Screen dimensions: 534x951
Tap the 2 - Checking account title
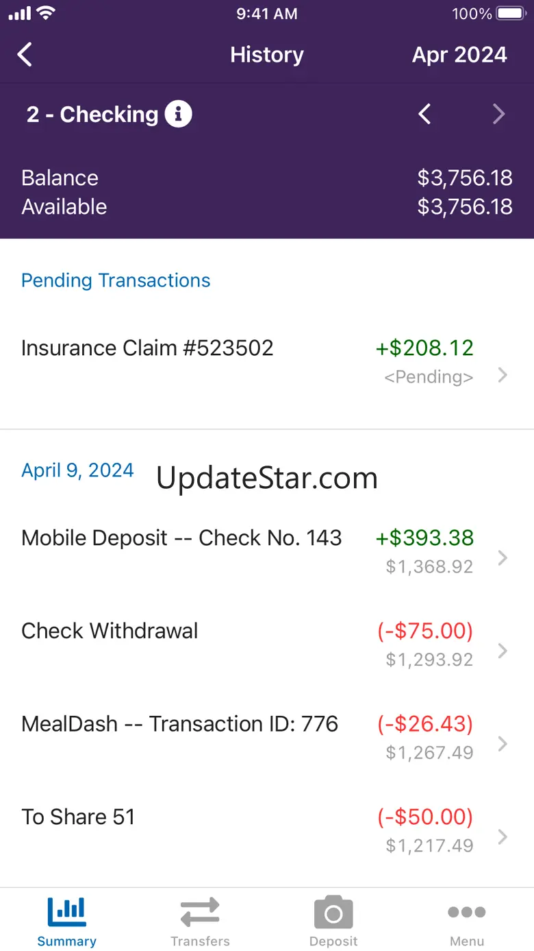click(x=92, y=115)
